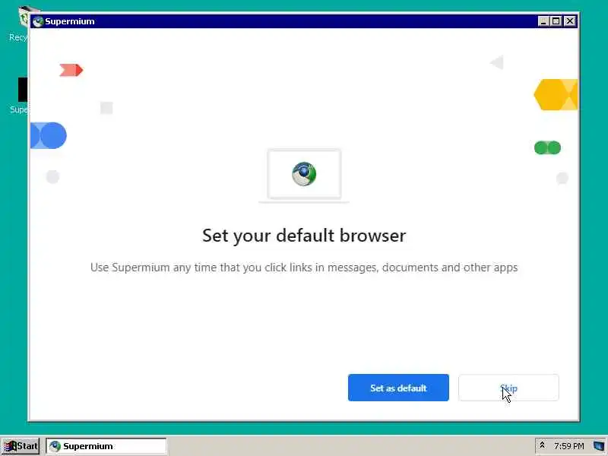This screenshot has width=608, height=456.
Task: Minimize the Supermium window
Action: point(543,21)
